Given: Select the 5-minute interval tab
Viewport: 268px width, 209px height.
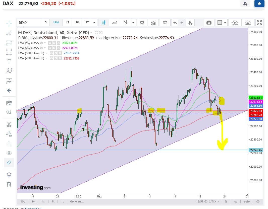Looking at the screenshot, I should [x=45, y=23].
